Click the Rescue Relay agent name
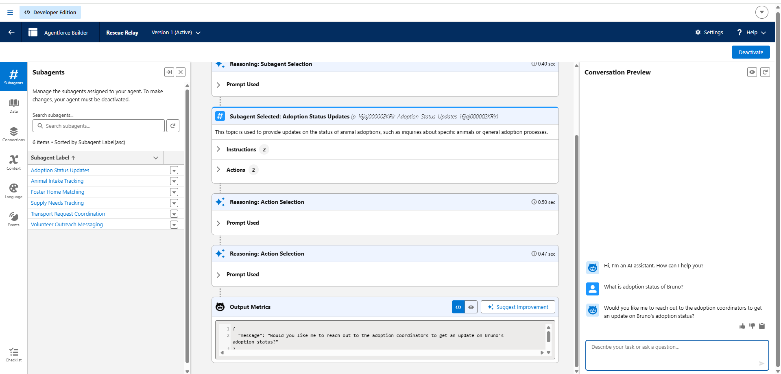Image resolution: width=781 pixels, height=374 pixels. coord(122,33)
